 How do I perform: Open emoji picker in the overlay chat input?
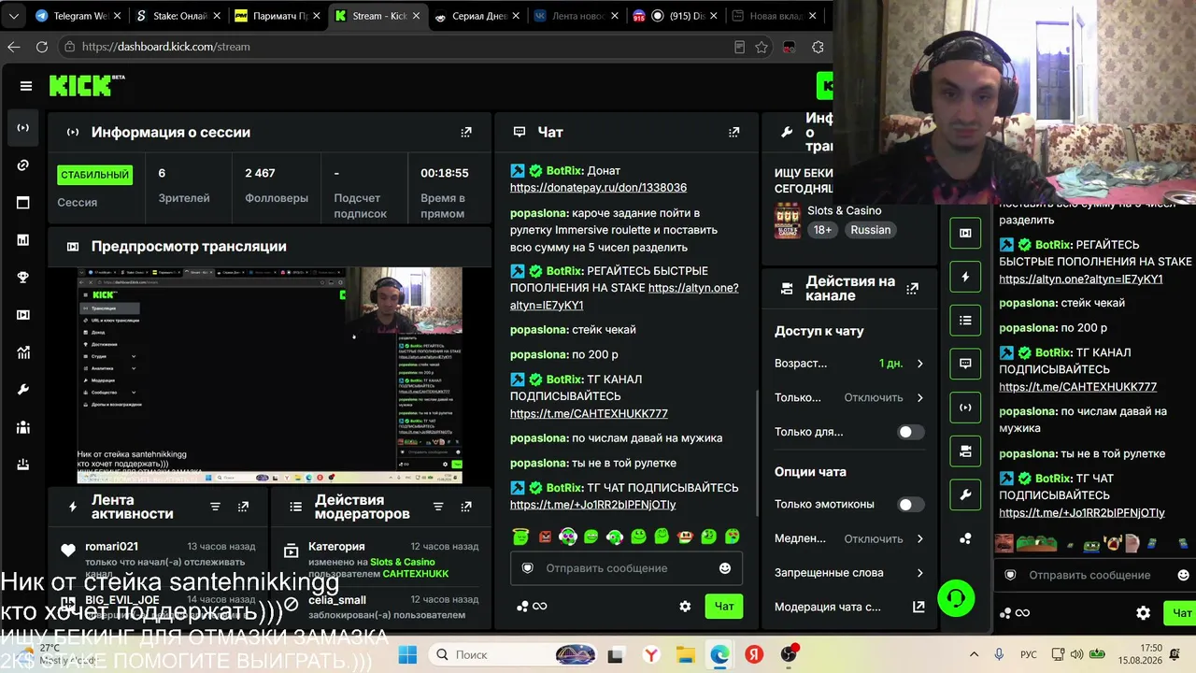[x=1184, y=575]
